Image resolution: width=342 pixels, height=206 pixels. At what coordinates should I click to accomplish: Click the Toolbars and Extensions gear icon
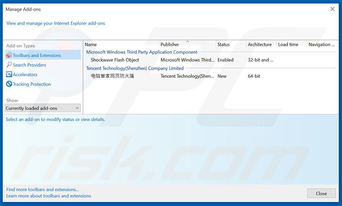[x=9, y=55]
